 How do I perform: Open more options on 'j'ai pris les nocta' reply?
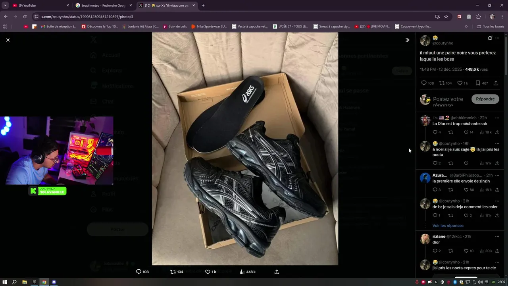(x=497, y=262)
